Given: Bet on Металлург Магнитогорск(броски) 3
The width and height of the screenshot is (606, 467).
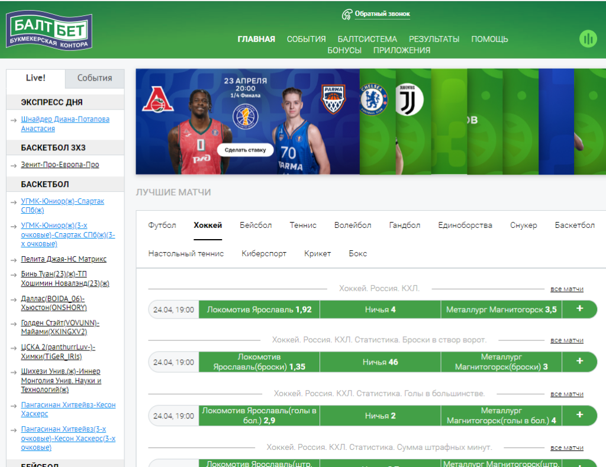Looking at the screenshot, I should pos(501,362).
